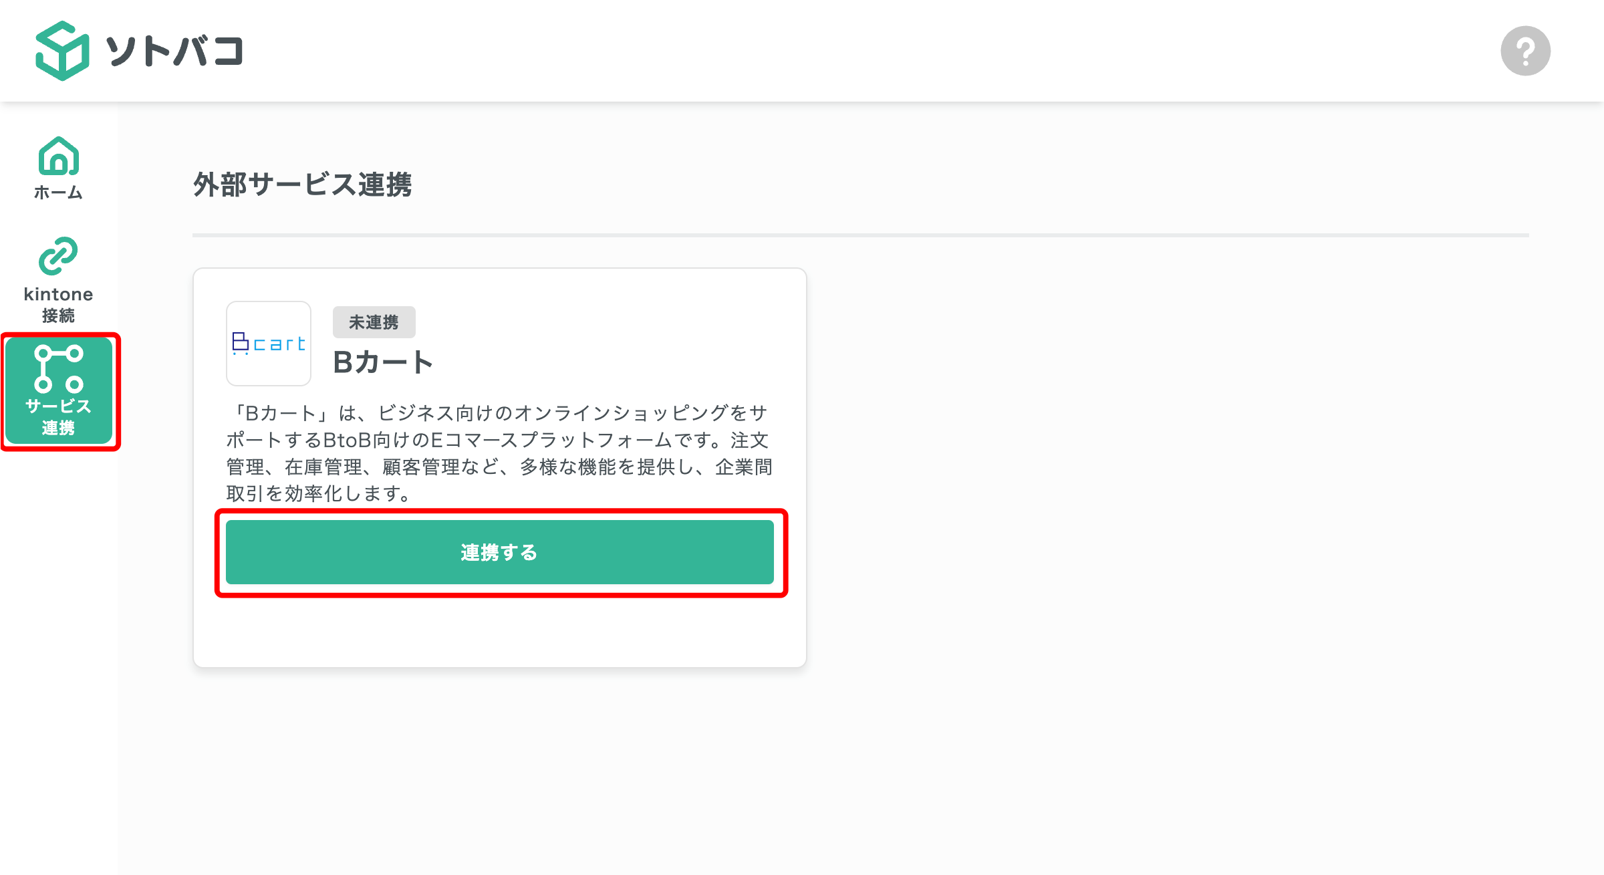This screenshot has width=1604, height=875.
Task: Switch to the kintone接続 section
Action: (x=59, y=281)
